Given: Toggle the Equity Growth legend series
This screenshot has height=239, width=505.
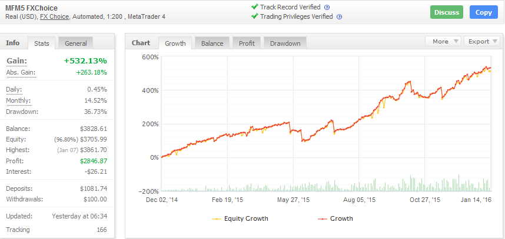Looking at the screenshot, I should tap(240, 218).
